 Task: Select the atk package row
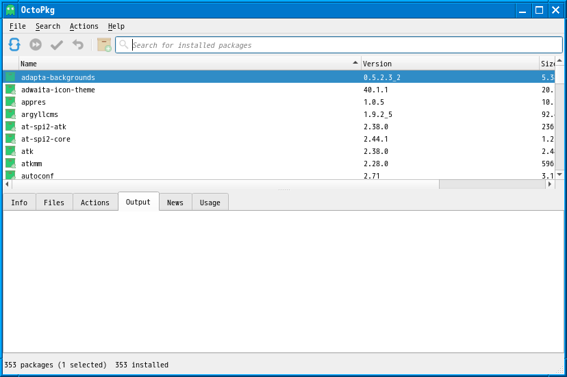(279, 151)
